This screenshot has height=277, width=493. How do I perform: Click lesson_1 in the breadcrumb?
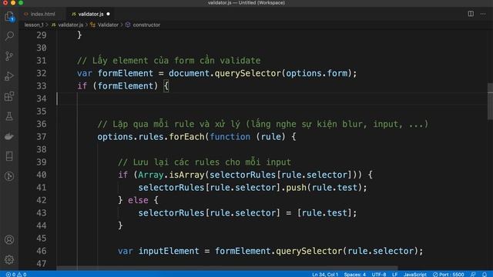coord(34,25)
